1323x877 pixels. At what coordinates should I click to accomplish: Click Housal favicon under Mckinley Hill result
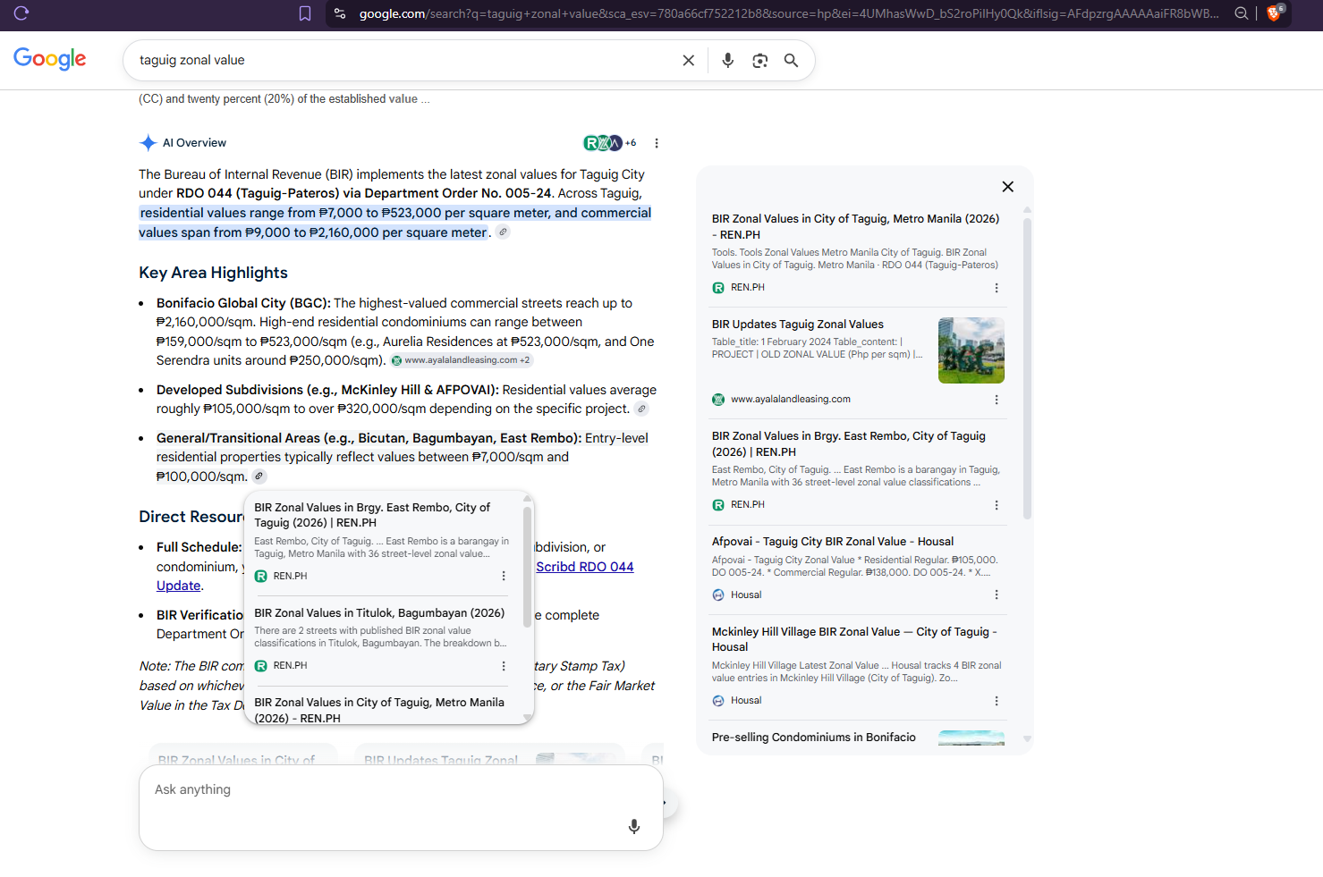(x=718, y=701)
